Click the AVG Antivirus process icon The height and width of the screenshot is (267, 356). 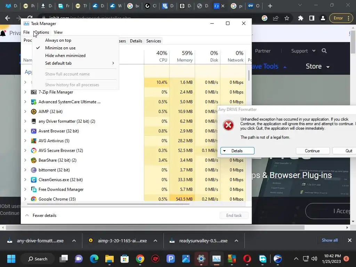click(x=34, y=141)
